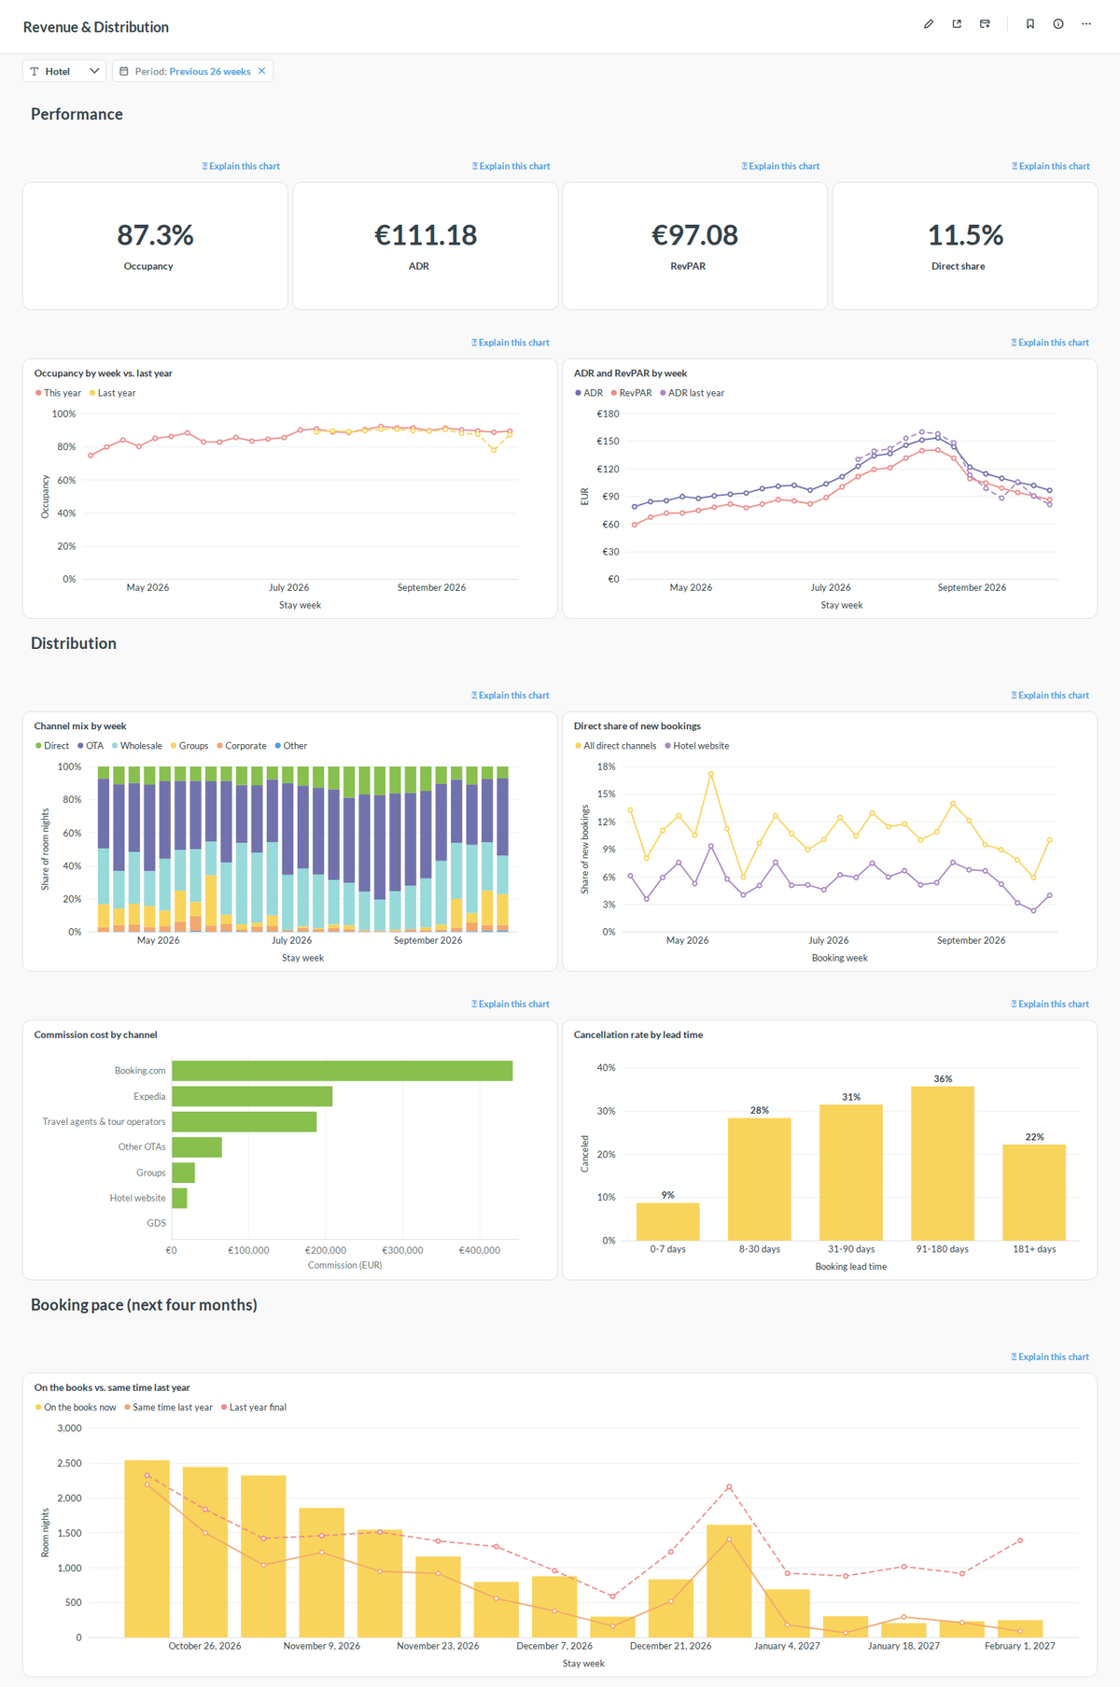
Task: Click Explain this chart above Occupancy card
Action: [241, 166]
